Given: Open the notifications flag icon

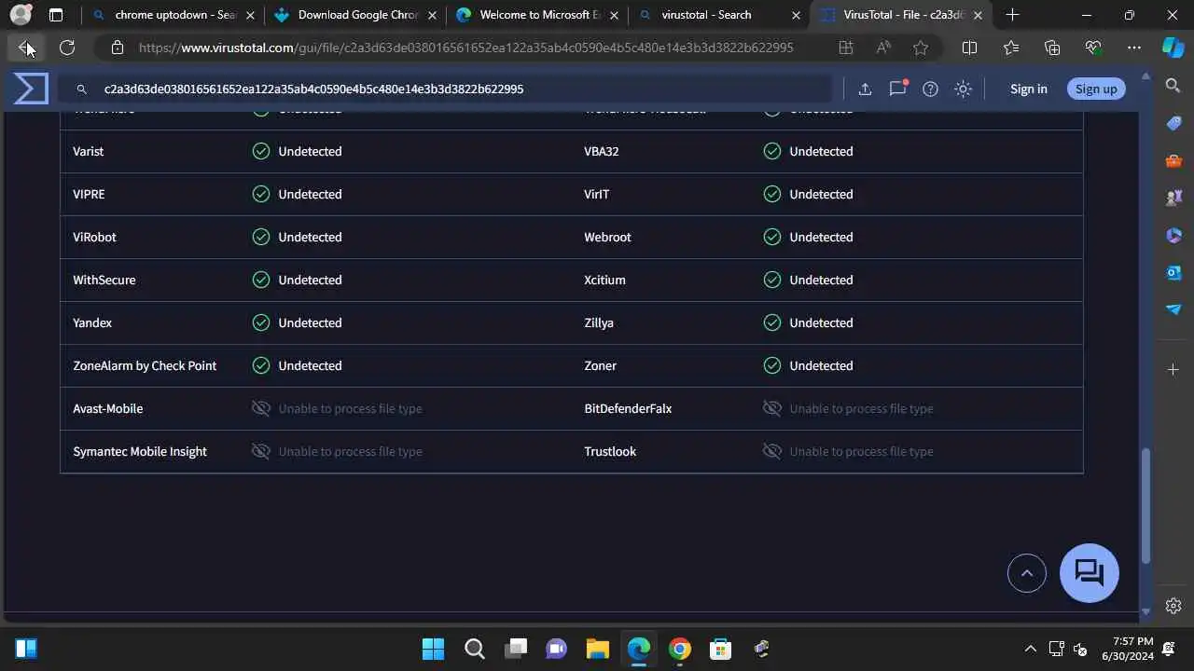Looking at the screenshot, I should point(897,89).
